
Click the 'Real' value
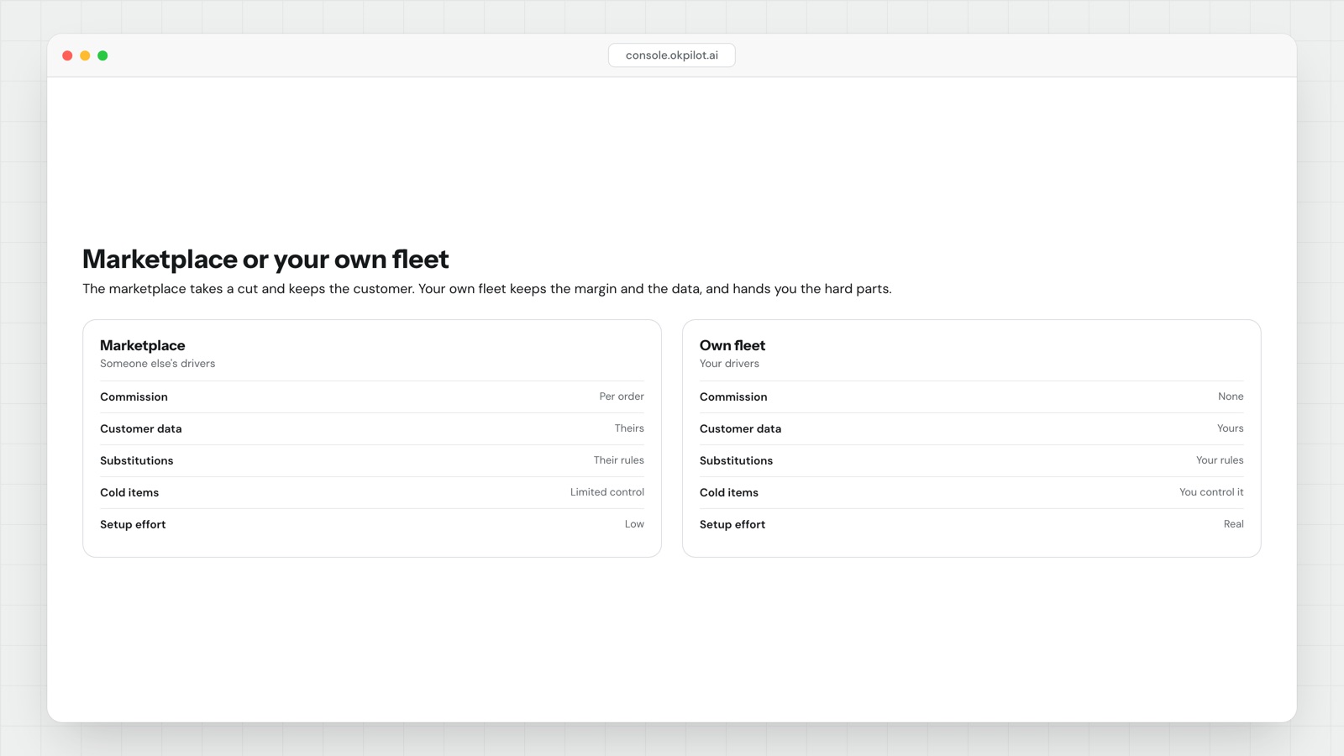[x=1234, y=524]
